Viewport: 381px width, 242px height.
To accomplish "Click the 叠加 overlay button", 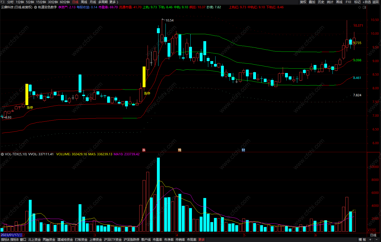I will click(x=312, y=2).
